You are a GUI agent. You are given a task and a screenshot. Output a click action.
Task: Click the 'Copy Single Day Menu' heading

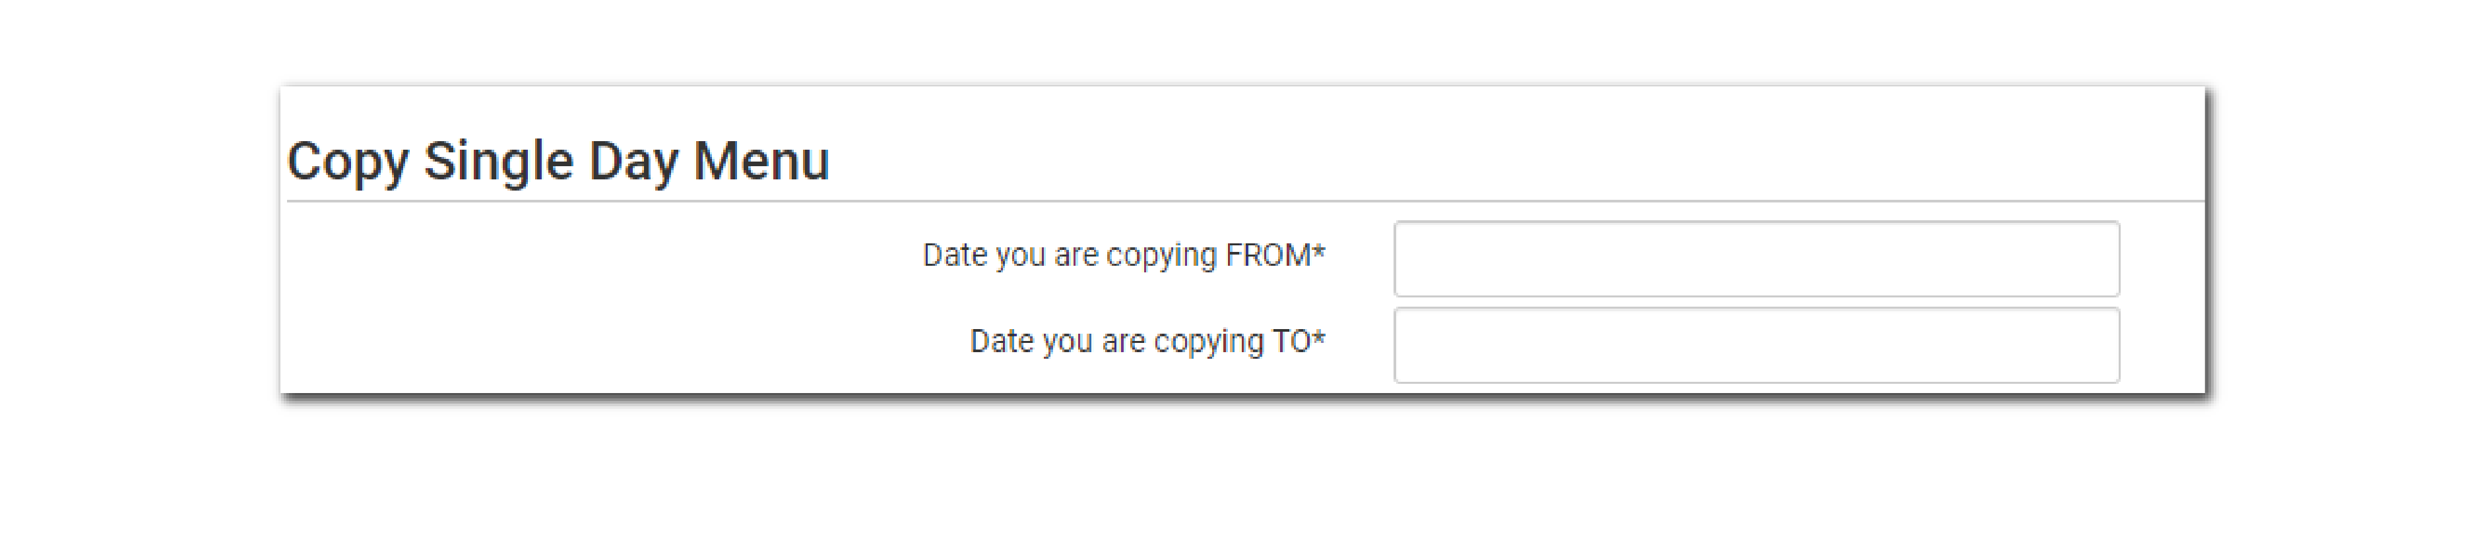(x=558, y=162)
